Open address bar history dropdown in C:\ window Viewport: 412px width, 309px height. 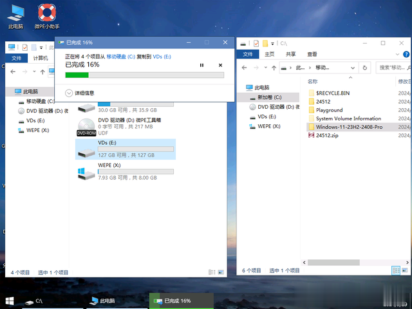tap(353, 68)
